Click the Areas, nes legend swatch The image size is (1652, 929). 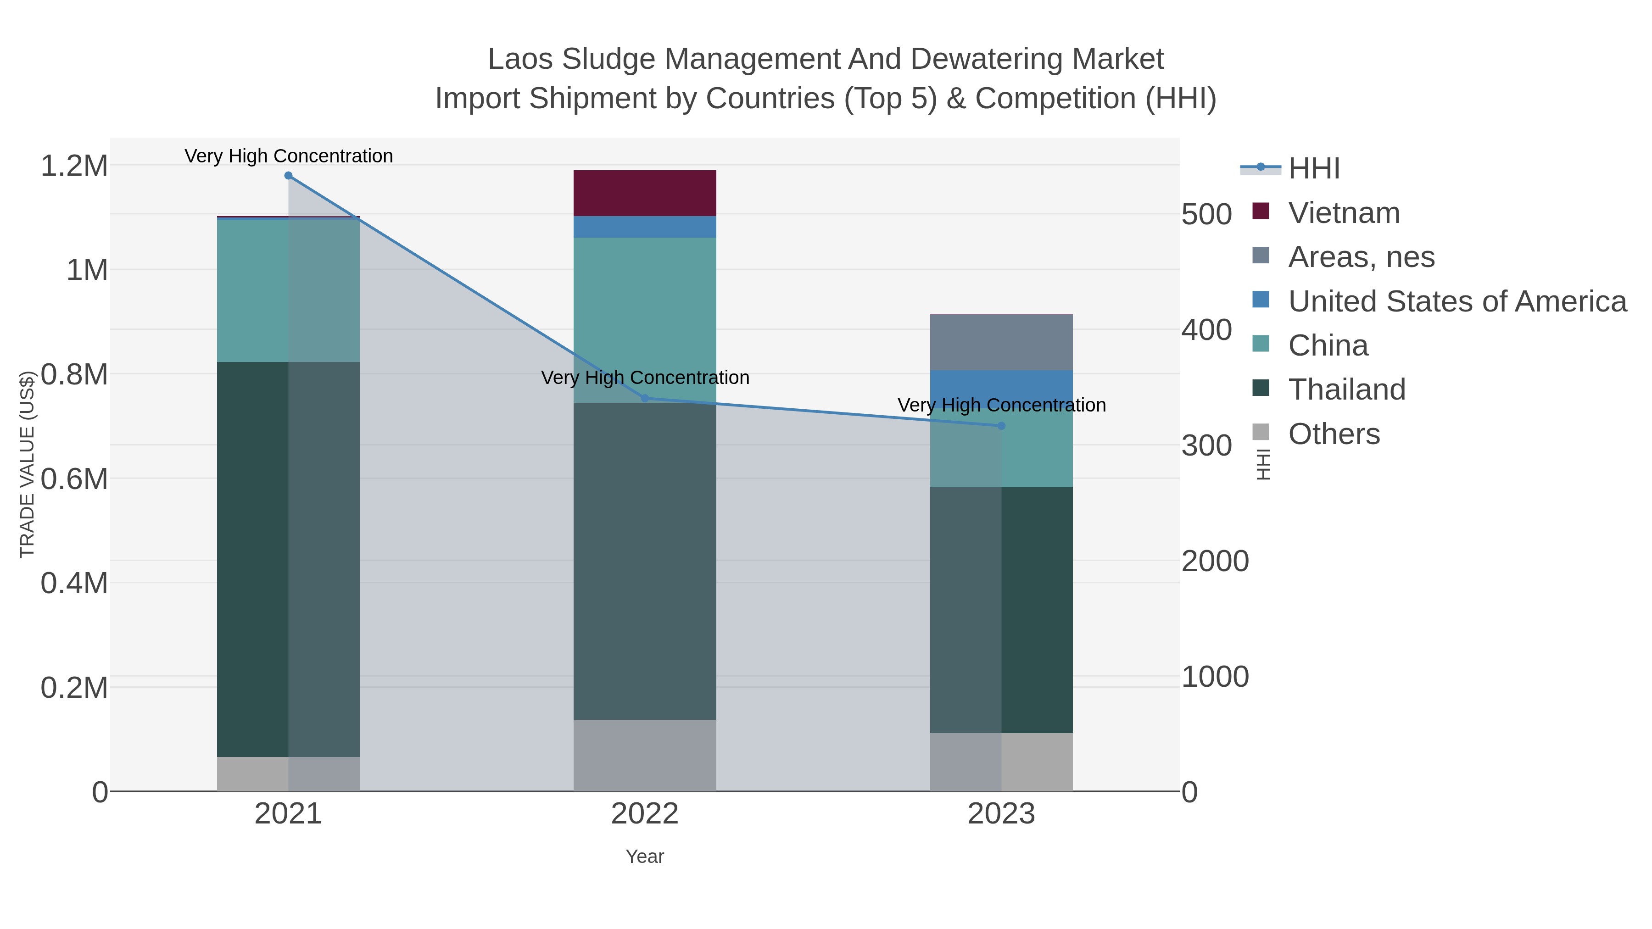[1261, 255]
